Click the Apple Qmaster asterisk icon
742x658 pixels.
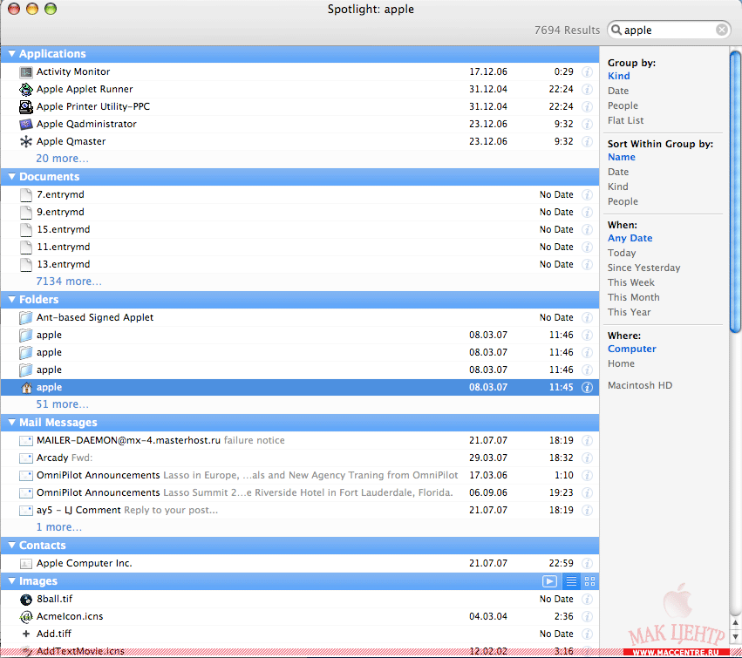click(x=26, y=141)
